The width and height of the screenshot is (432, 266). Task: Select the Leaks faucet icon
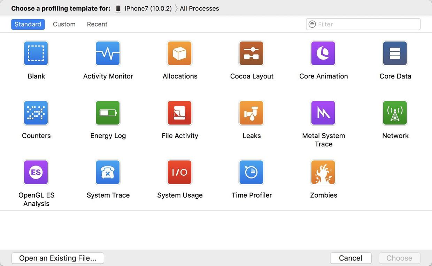pos(251,113)
